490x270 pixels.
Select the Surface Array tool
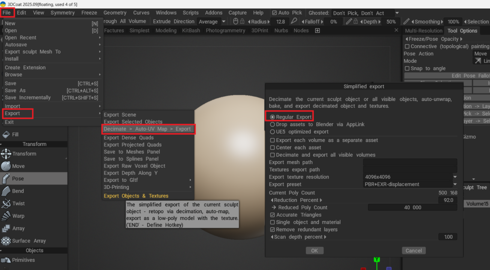[34, 241]
